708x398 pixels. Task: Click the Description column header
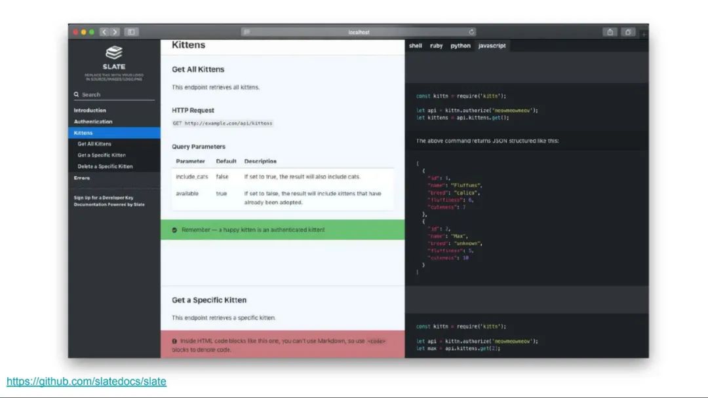260,161
